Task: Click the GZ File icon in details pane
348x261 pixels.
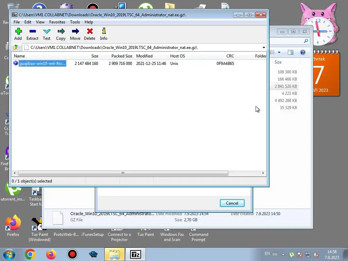Action: 58,218
